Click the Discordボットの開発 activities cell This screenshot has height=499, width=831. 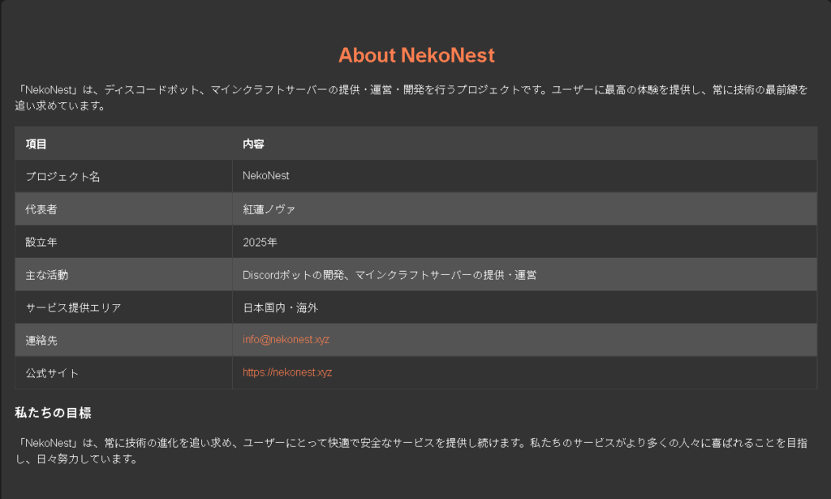click(x=525, y=274)
